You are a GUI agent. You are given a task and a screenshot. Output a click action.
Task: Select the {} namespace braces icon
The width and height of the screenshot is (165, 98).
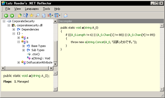pyautogui.click(x=19, y=34)
